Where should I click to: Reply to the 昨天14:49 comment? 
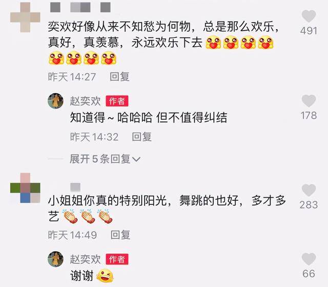(x=120, y=235)
